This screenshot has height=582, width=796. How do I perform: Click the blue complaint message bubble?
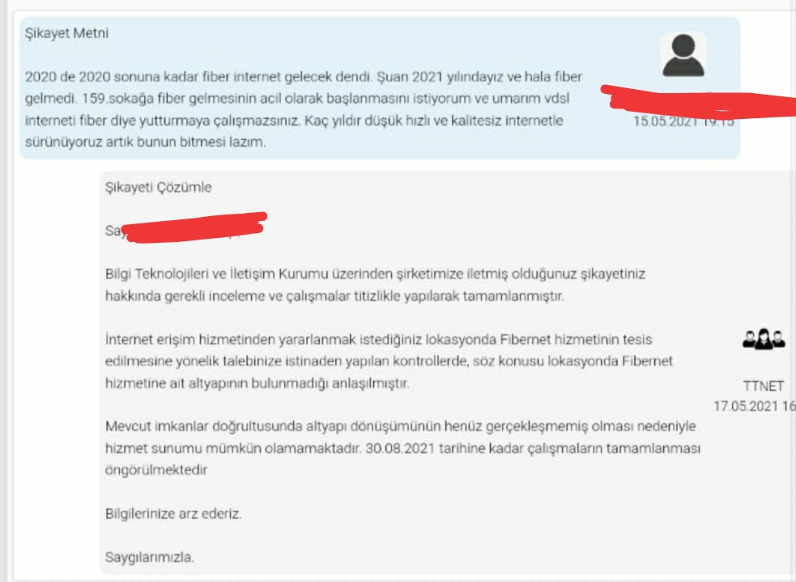point(380,87)
